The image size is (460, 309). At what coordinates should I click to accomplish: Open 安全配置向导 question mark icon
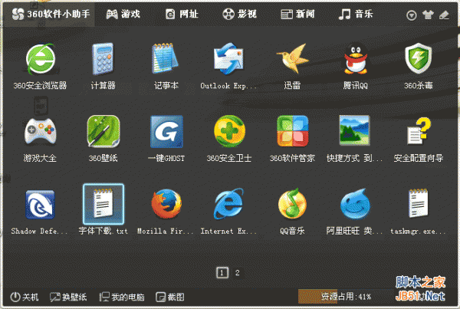(x=419, y=131)
